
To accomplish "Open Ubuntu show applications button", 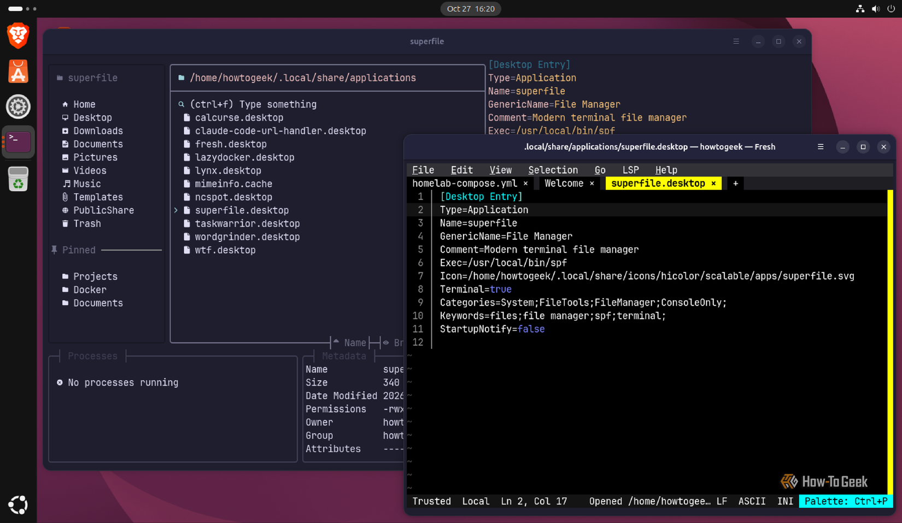I will pyautogui.click(x=18, y=504).
